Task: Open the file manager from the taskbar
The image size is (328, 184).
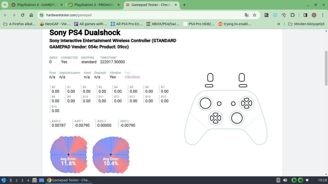Action: click(34, 180)
